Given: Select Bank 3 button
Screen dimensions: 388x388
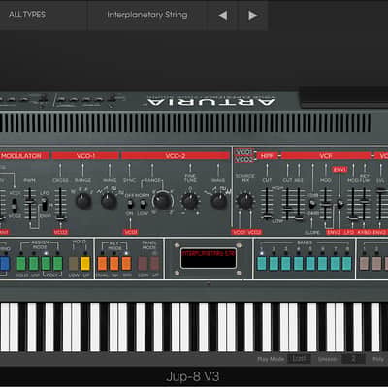Looking at the screenshot, I should pos(286,264).
